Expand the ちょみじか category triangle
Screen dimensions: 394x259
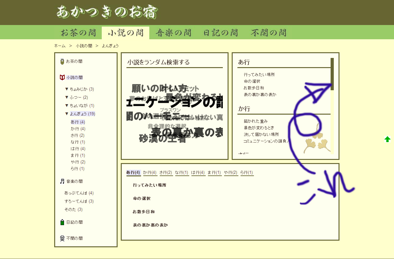coord(67,89)
